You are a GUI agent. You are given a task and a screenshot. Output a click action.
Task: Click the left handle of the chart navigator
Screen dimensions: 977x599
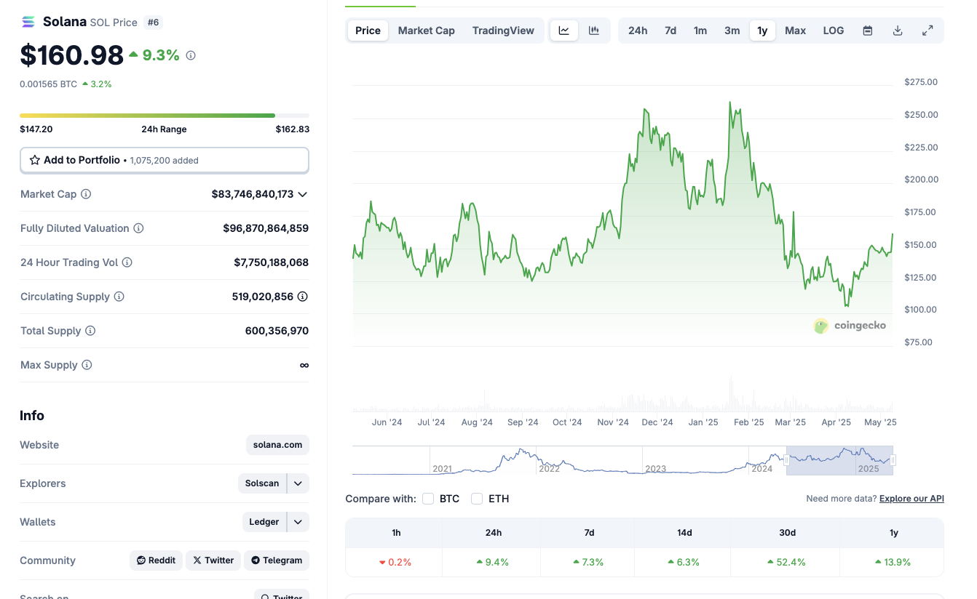click(786, 460)
